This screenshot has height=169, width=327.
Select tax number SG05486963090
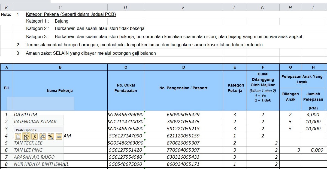126,143
